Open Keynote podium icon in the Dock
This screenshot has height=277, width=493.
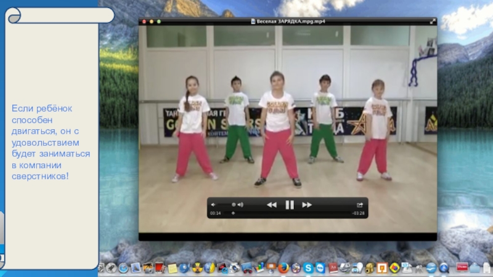[x=271, y=268]
